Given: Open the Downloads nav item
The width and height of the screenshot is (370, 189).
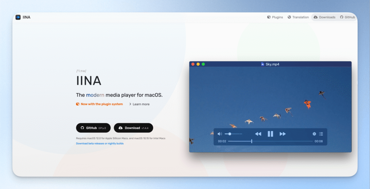Looking at the screenshot, I should (x=324, y=17).
